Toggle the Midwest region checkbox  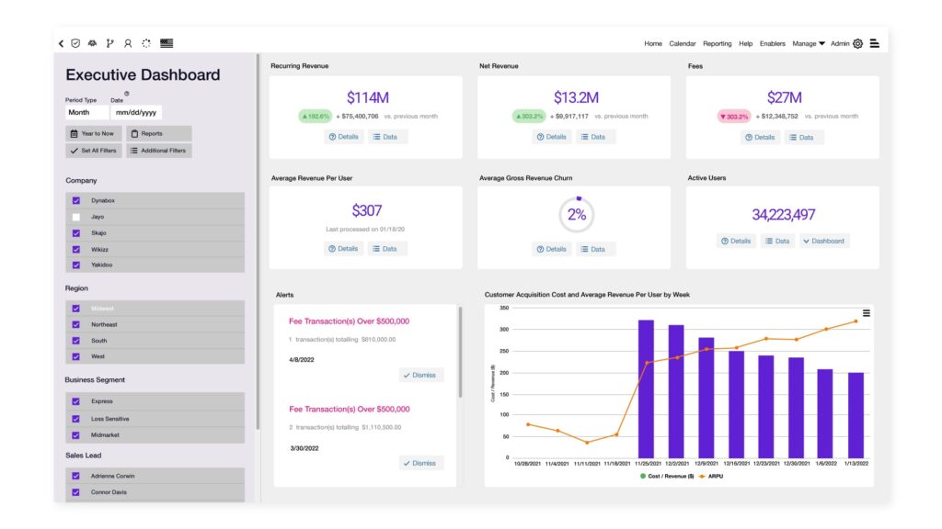point(76,309)
